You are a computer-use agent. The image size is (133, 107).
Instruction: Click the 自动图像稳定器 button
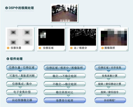click(x=22, y=100)
